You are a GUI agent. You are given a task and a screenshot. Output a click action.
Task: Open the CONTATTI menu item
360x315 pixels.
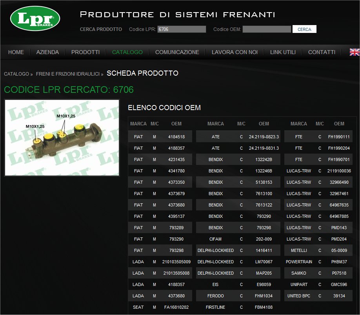click(322, 52)
